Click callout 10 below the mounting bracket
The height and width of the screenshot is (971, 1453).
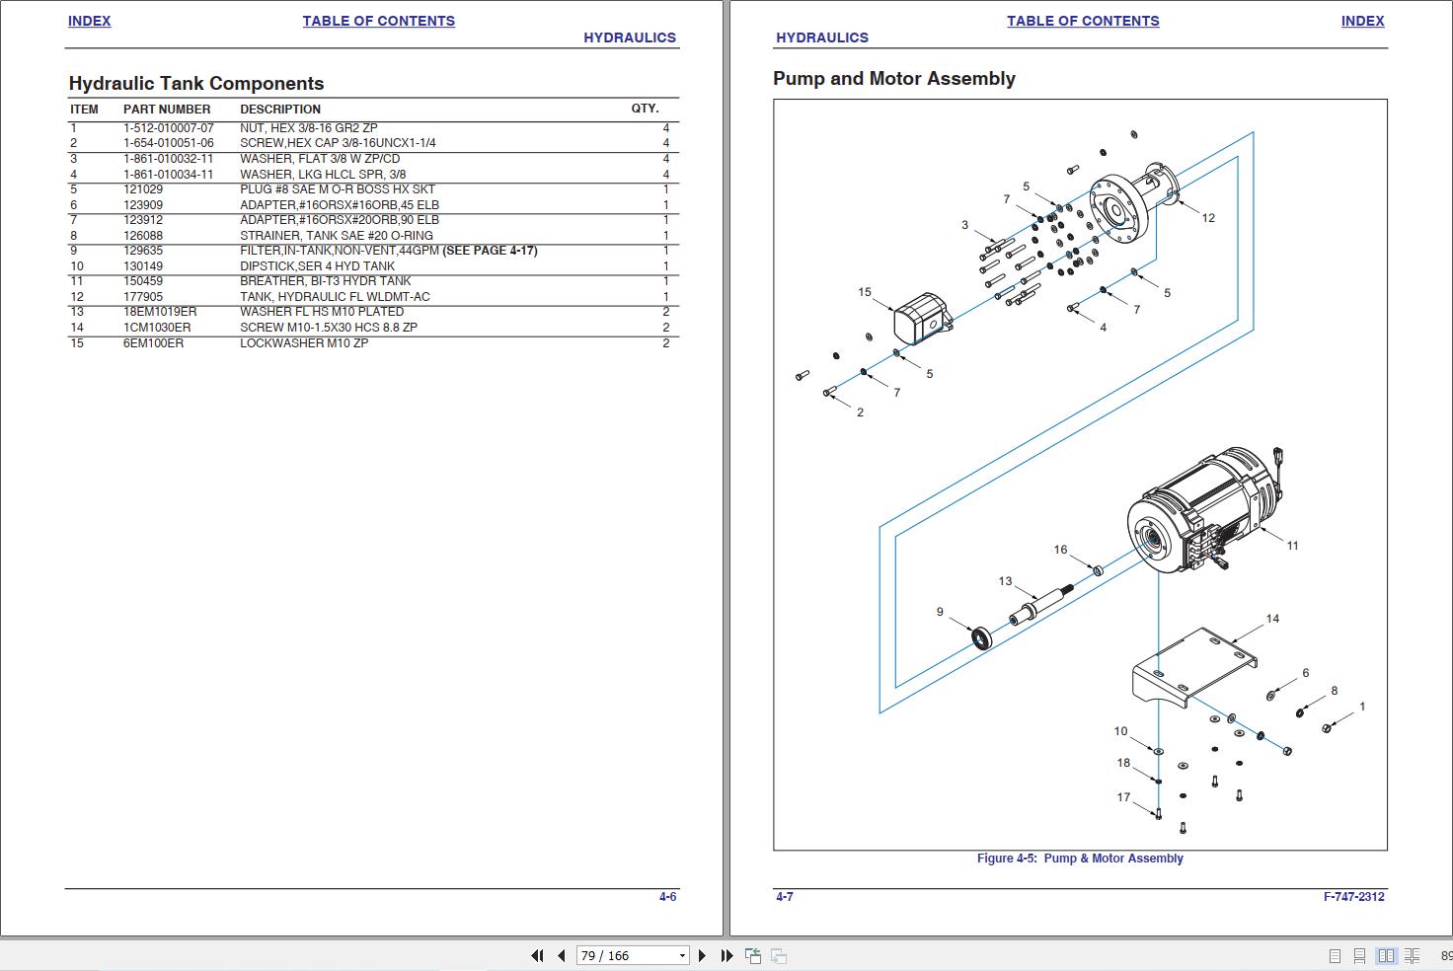1120,731
